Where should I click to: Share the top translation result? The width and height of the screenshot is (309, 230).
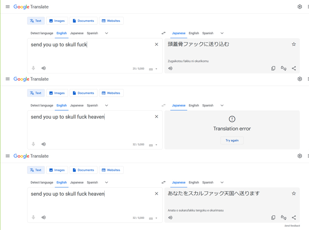[x=294, y=68]
